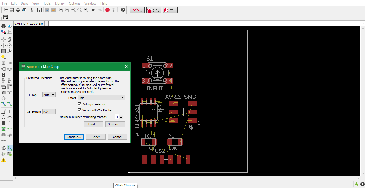The height and width of the screenshot is (188, 365).
Task: Click the Select button
Action: pos(96,137)
